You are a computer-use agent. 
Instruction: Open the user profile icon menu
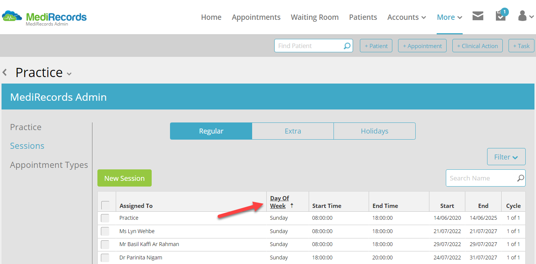click(526, 16)
